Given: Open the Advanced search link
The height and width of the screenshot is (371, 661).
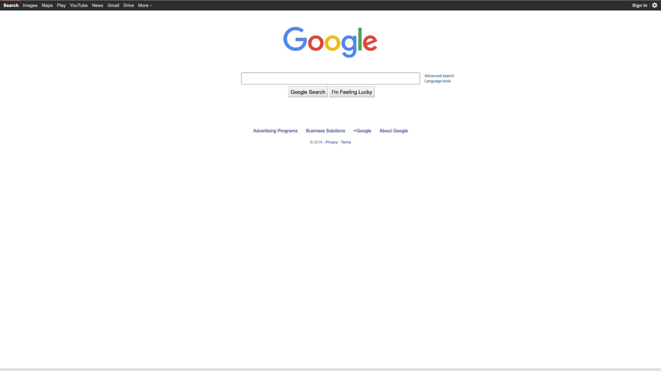Looking at the screenshot, I should [439, 76].
